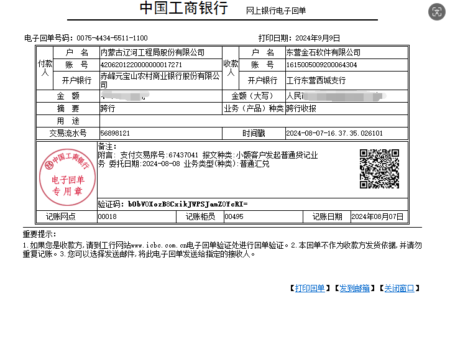The width and height of the screenshot is (450, 339).
Task: Click the 备注 remarks label
Action: [108, 147]
